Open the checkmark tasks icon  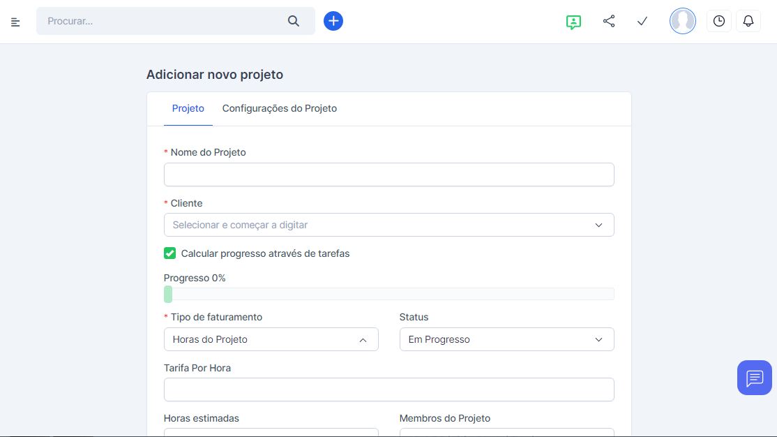click(642, 21)
